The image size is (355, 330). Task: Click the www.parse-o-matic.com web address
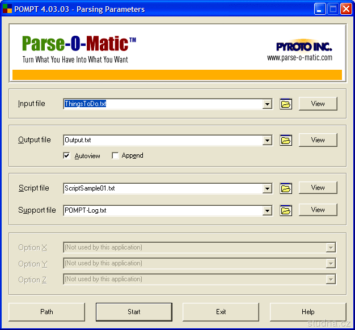point(299,58)
